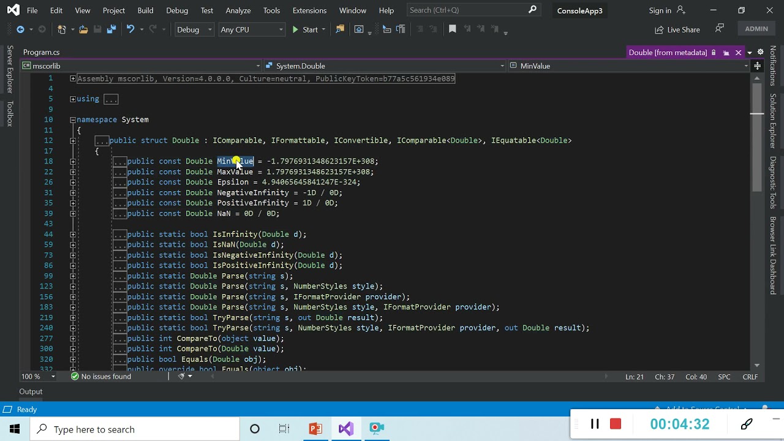
Task: Click the Find in Files icon
Action: pos(340,29)
